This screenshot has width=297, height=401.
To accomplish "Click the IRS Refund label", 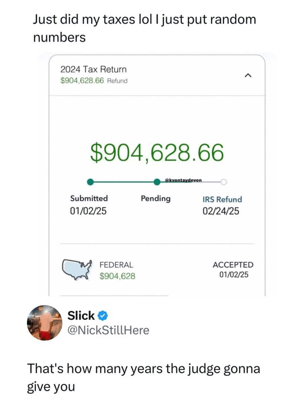I will pyautogui.click(x=222, y=199).
